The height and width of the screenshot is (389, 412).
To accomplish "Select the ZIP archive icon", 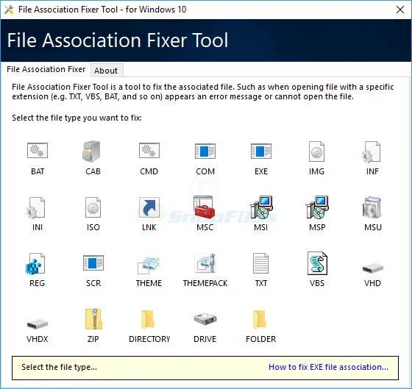I will [x=93, y=319].
